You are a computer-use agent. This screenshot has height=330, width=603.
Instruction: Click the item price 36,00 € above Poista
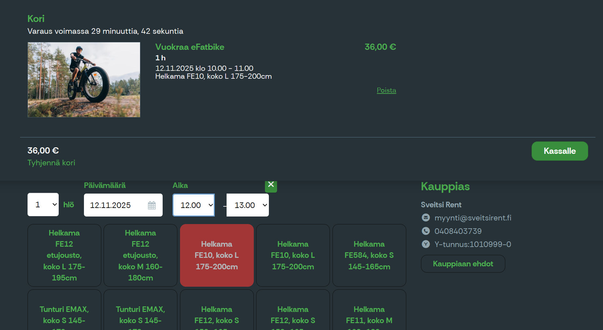coord(380,47)
